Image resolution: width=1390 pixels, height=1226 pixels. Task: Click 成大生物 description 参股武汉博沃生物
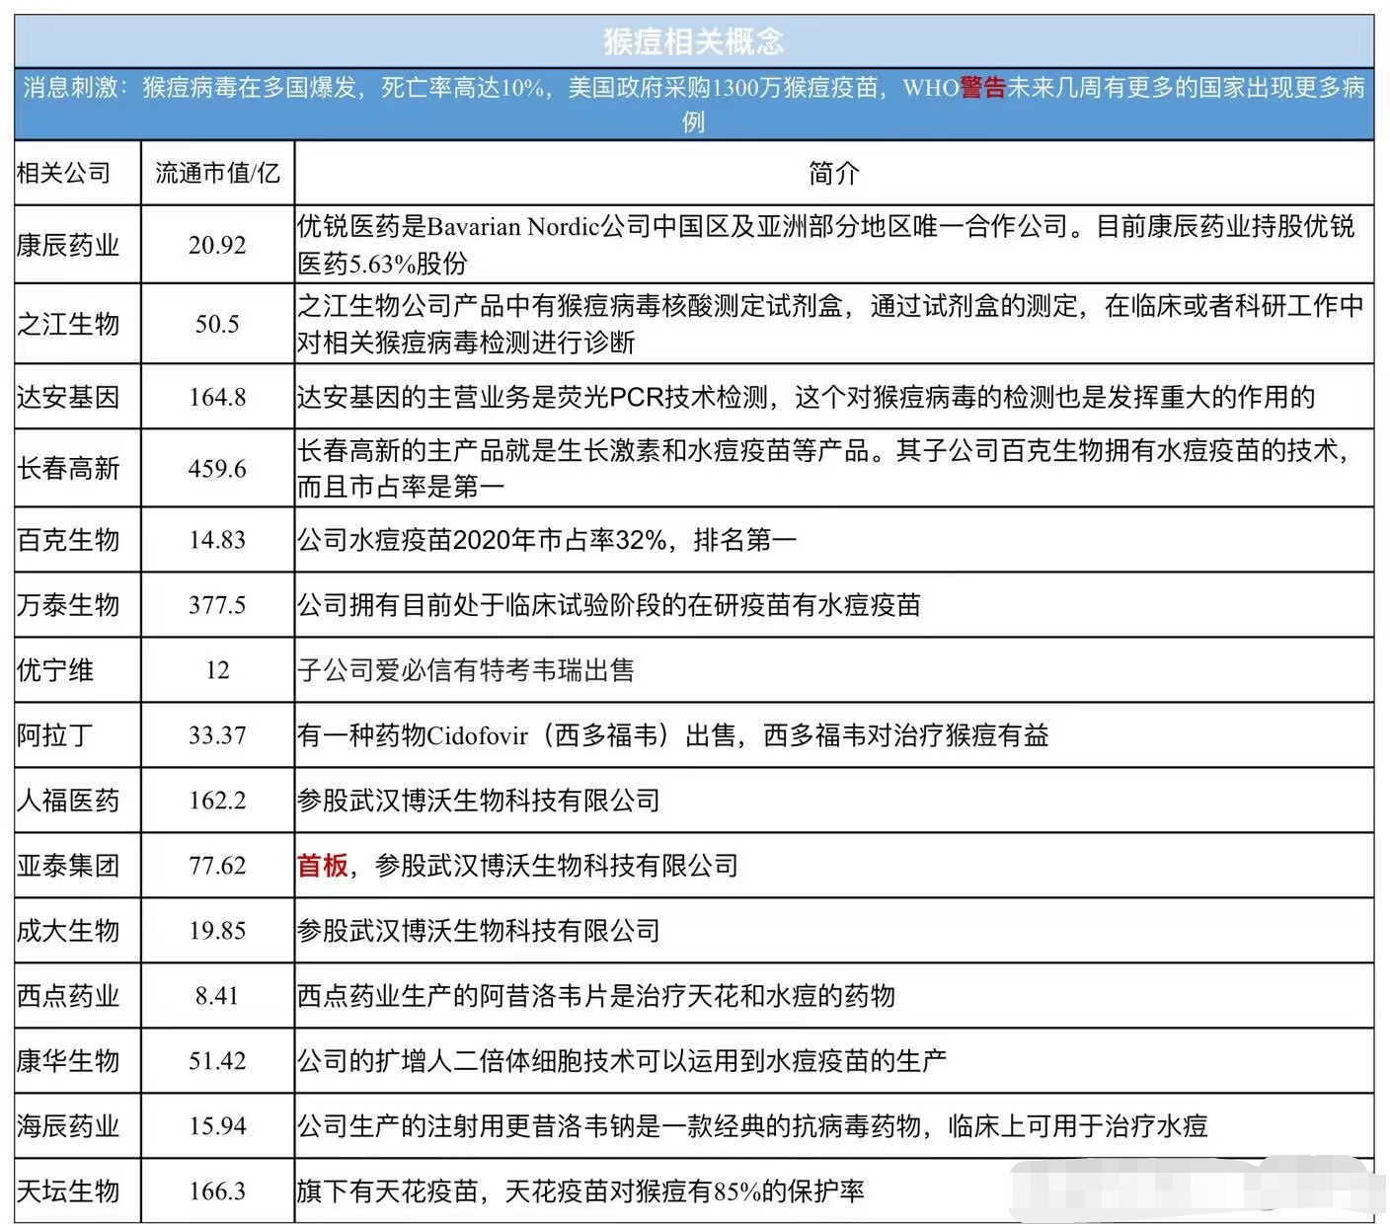click(x=479, y=931)
